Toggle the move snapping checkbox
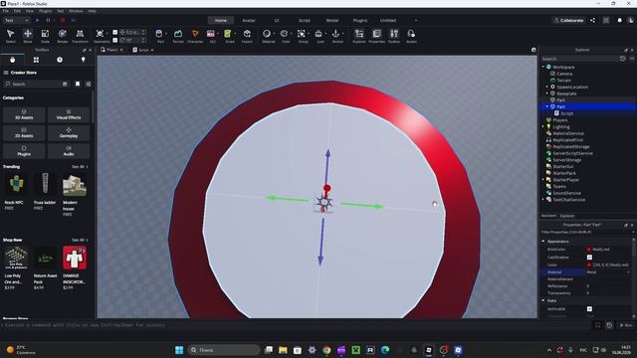This screenshot has width=637, height=358. pyautogui.click(x=115, y=32)
